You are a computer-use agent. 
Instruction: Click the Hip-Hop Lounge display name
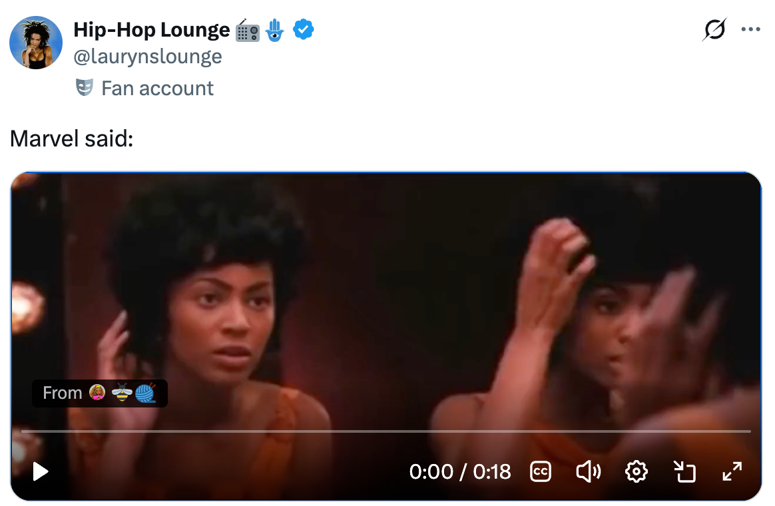(x=152, y=30)
